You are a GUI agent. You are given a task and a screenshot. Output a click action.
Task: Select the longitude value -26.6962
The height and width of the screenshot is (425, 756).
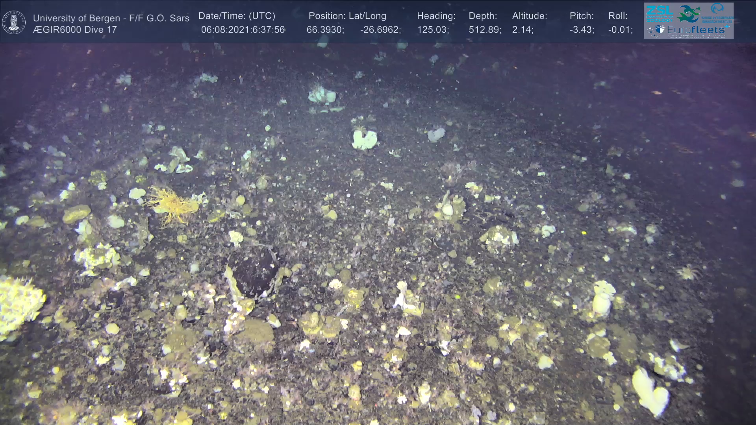click(380, 30)
